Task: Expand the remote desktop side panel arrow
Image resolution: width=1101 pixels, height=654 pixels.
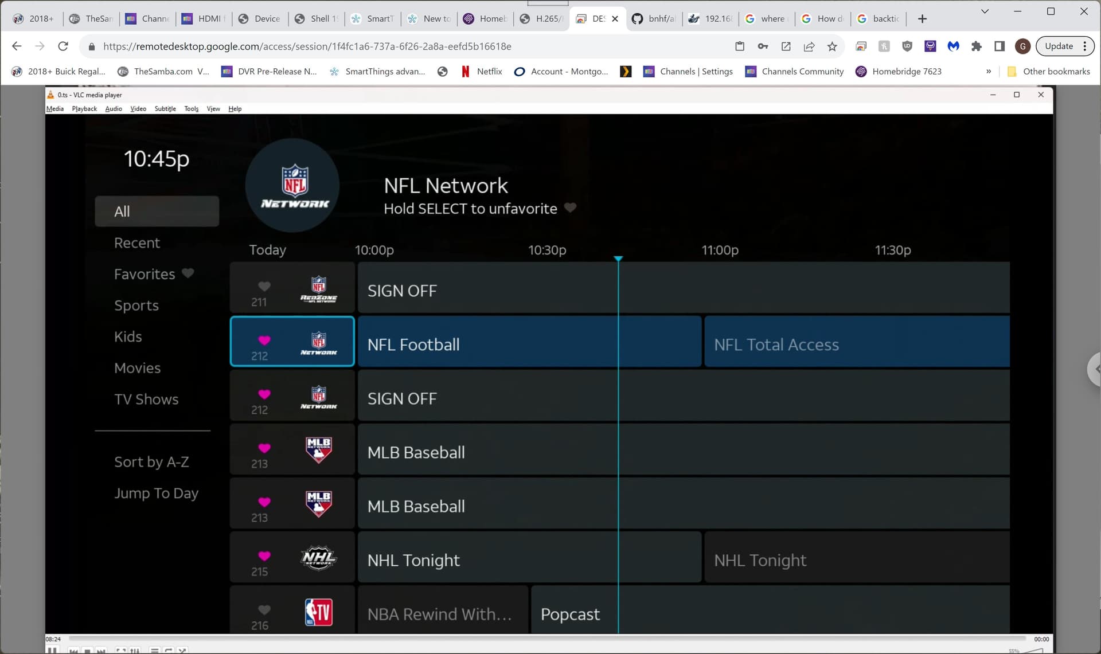Action: click(1095, 370)
